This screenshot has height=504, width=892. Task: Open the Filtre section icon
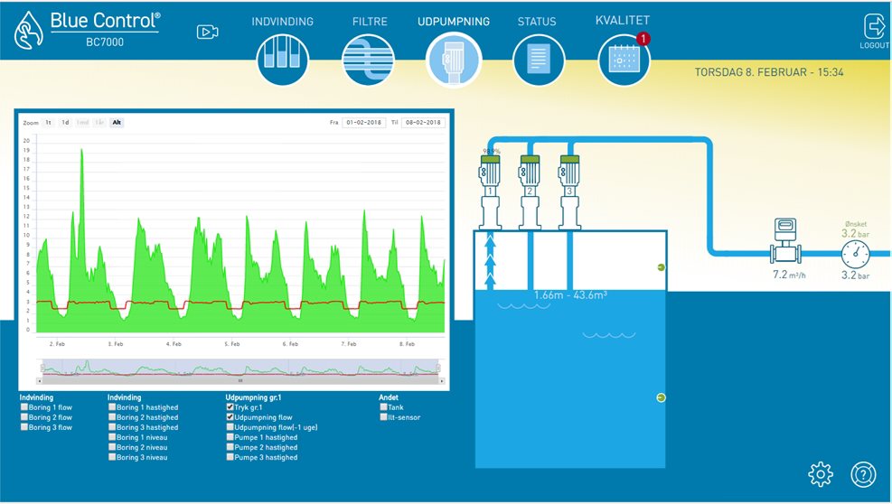[369, 59]
